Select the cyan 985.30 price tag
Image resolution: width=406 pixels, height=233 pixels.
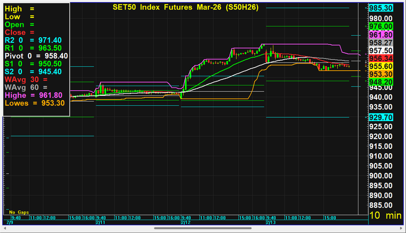[x=381, y=8]
